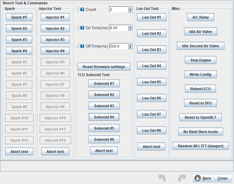
Task: Pulse Injector #3
Action: coord(55,39)
